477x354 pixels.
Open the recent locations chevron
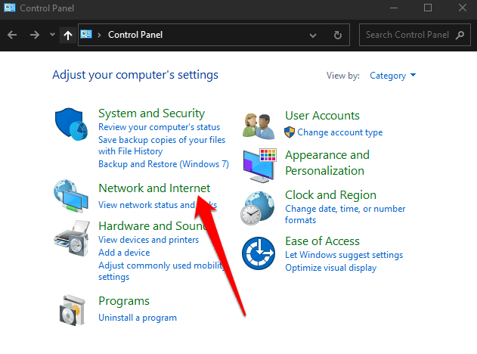tap(51, 35)
